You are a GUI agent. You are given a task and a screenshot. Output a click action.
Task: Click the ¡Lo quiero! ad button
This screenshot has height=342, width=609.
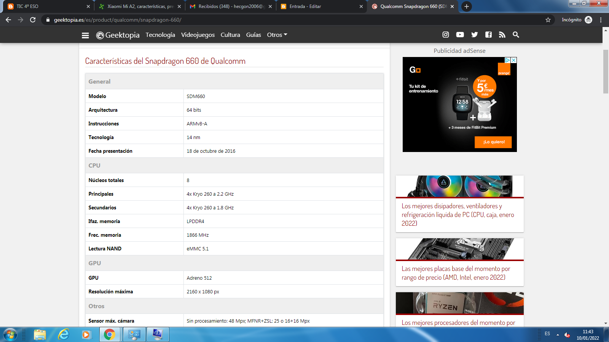point(493,142)
